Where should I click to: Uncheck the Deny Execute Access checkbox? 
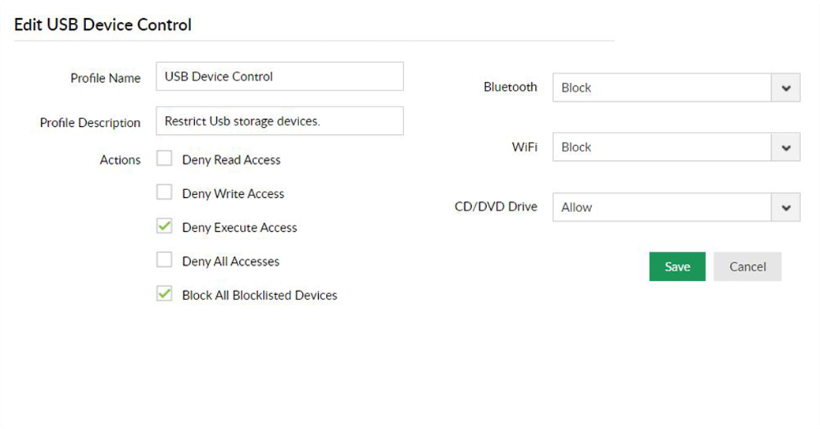click(x=164, y=226)
